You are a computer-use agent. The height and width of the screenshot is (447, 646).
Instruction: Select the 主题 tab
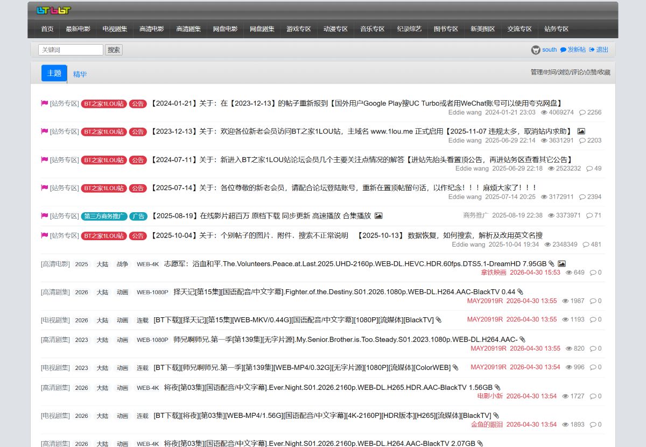54,73
